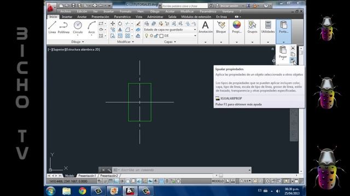Choose the Scale tool in the Modificar panel
This screenshot has height=196, width=350.
coord(120,35)
